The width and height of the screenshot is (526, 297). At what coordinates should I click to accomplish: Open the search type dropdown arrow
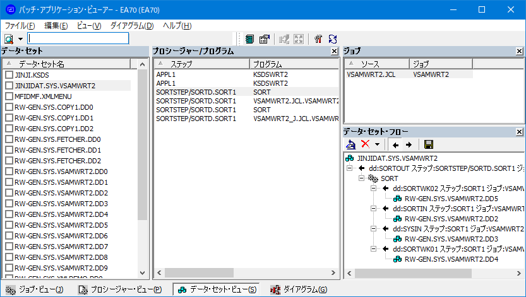(x=20, y=39)
